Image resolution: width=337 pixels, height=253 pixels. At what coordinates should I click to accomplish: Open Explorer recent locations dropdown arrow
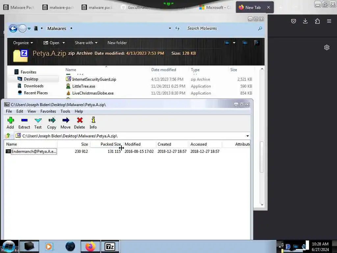29,28
